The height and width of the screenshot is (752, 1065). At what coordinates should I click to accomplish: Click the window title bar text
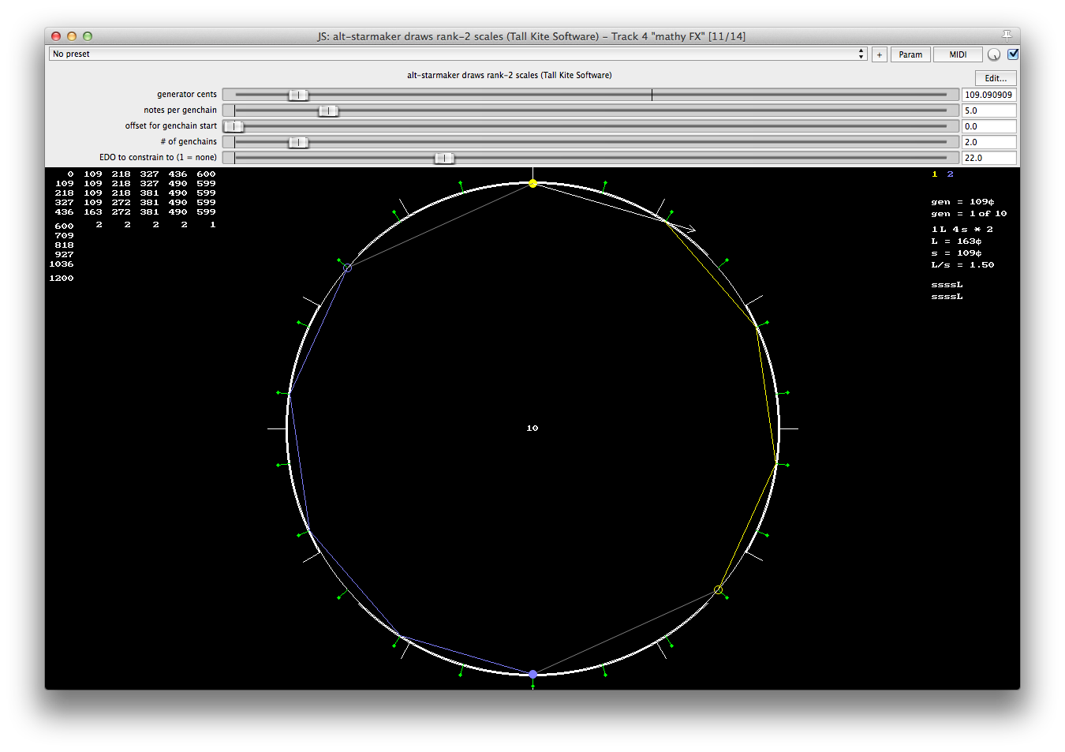(531, 36)
